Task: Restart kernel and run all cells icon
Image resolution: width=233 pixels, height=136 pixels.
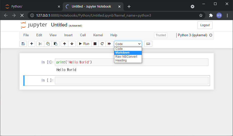Action: pyautogui.click(x=109, y=44)
